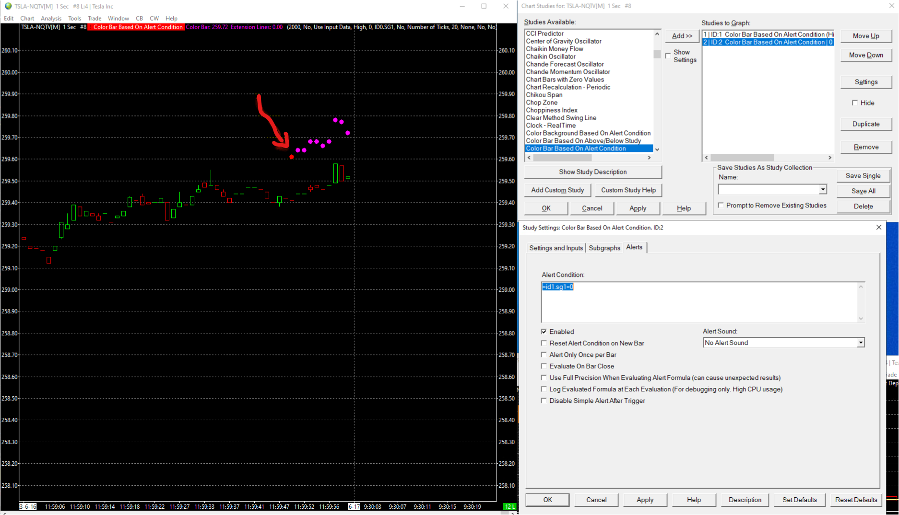
Task: Switch to Alerts tab
Action: click(x=634, y=247)
